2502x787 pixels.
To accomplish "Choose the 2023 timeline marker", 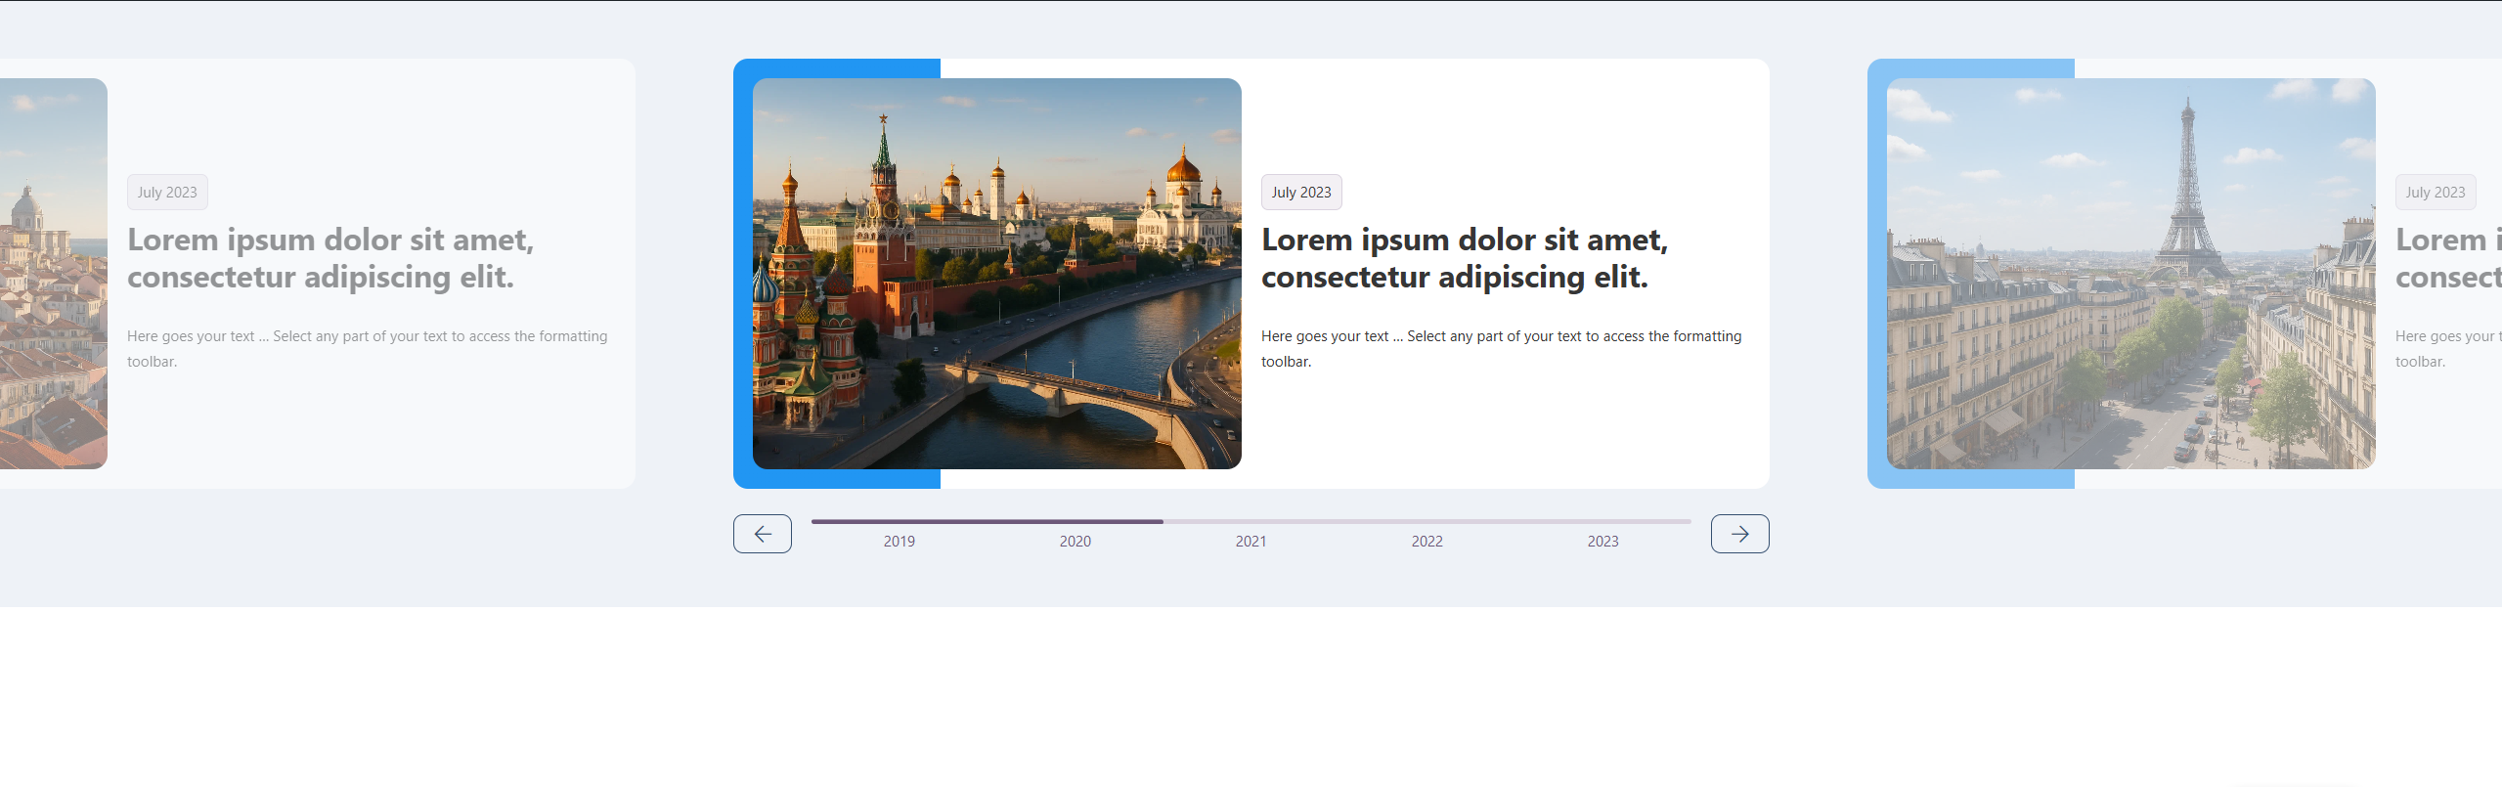I will (x=1602, y=542).
